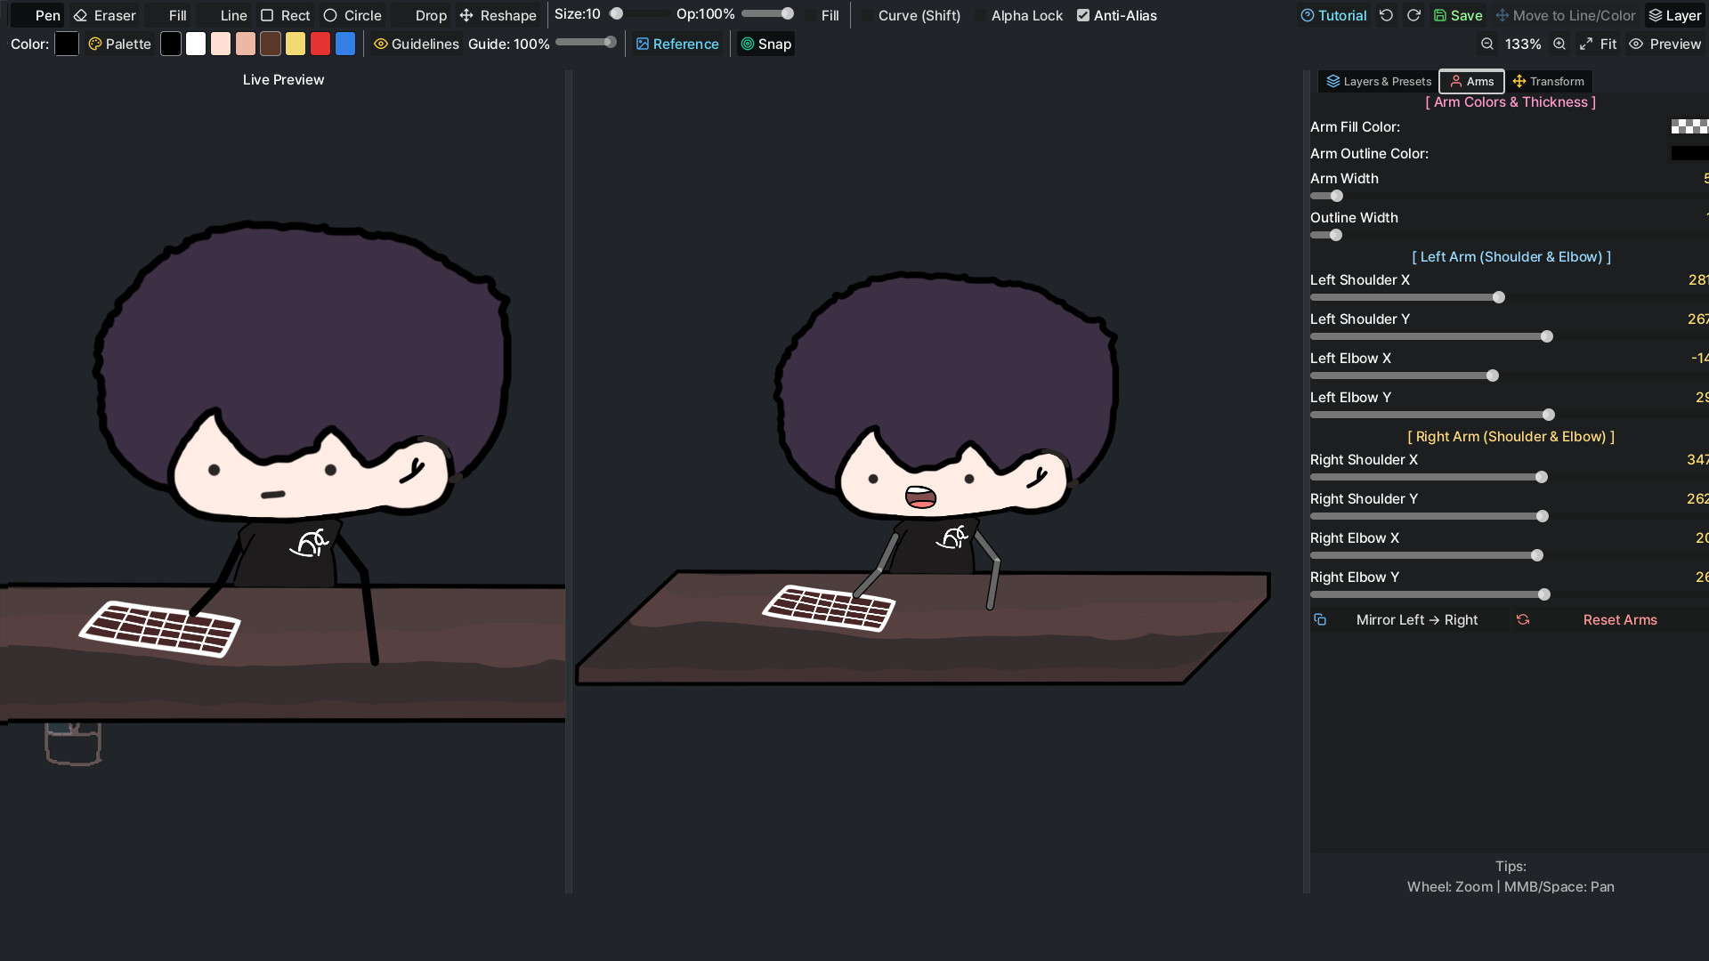Click the undo arrow icon
This screenshot has height=961, width=1709.
(1386, 15)
